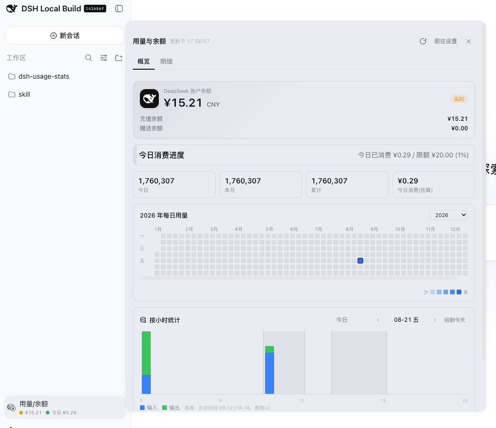Click the 按小时统计 database icon
This screenshot has width=496, height=428.
(x=143, y=320)
